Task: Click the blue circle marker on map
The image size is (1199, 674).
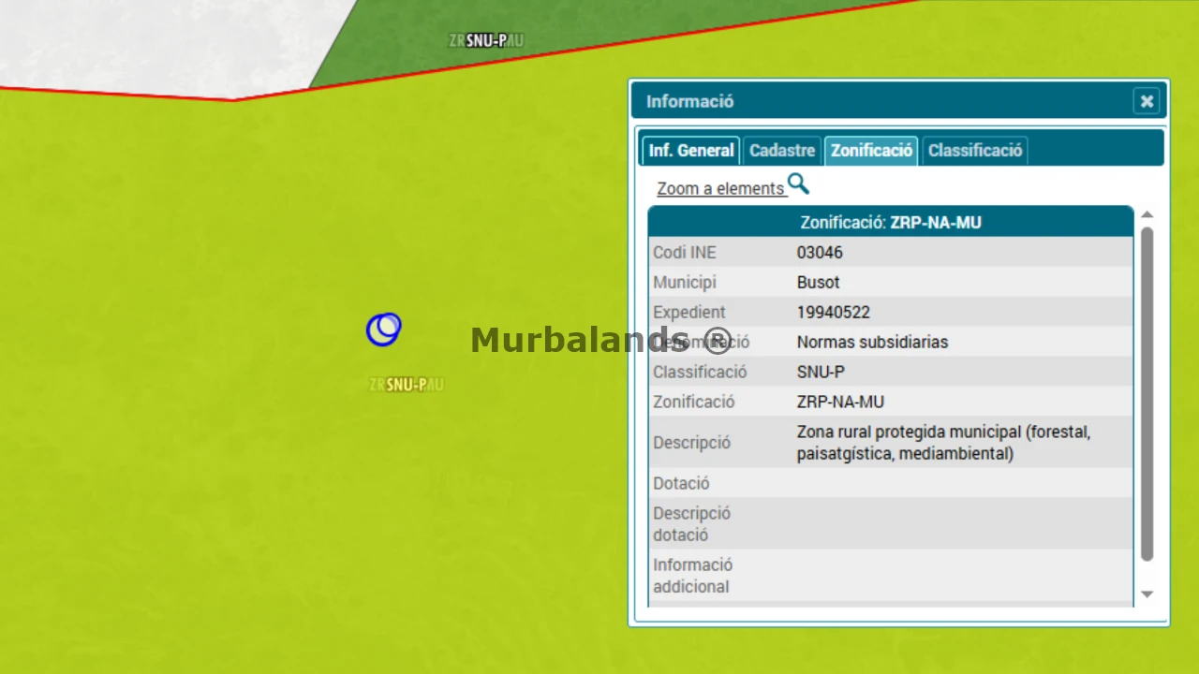Action: pos(383,330)
